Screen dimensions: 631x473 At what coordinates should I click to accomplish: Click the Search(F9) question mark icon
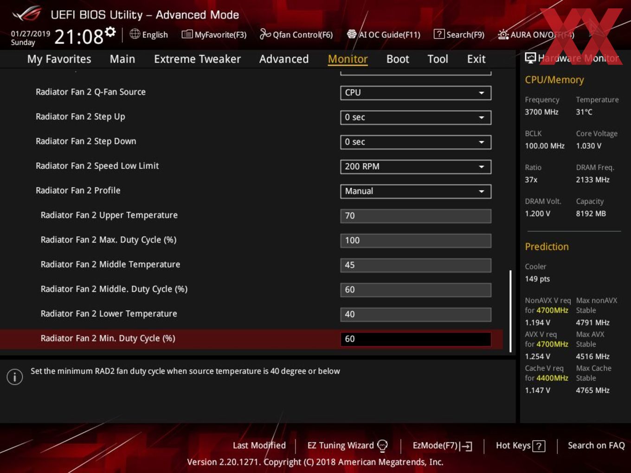pyautogui.click(x=439, y=34)
